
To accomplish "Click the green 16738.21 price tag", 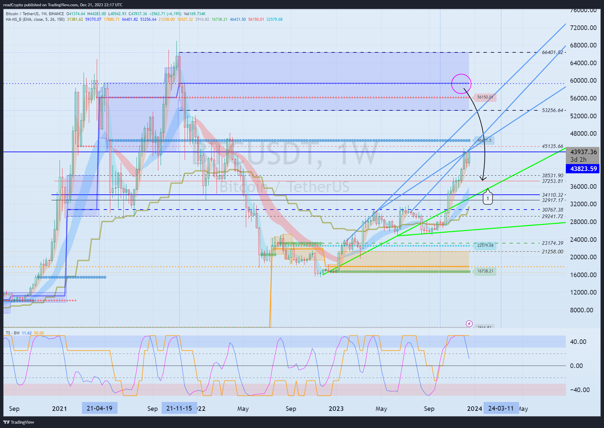I will point(485,271).
